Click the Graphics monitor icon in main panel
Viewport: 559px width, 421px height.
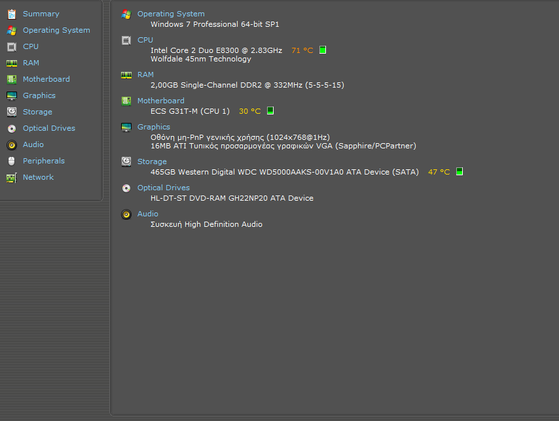[126, 127]
